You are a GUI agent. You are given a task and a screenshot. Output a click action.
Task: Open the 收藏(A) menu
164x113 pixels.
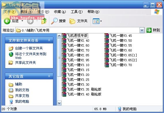[60, 12]
